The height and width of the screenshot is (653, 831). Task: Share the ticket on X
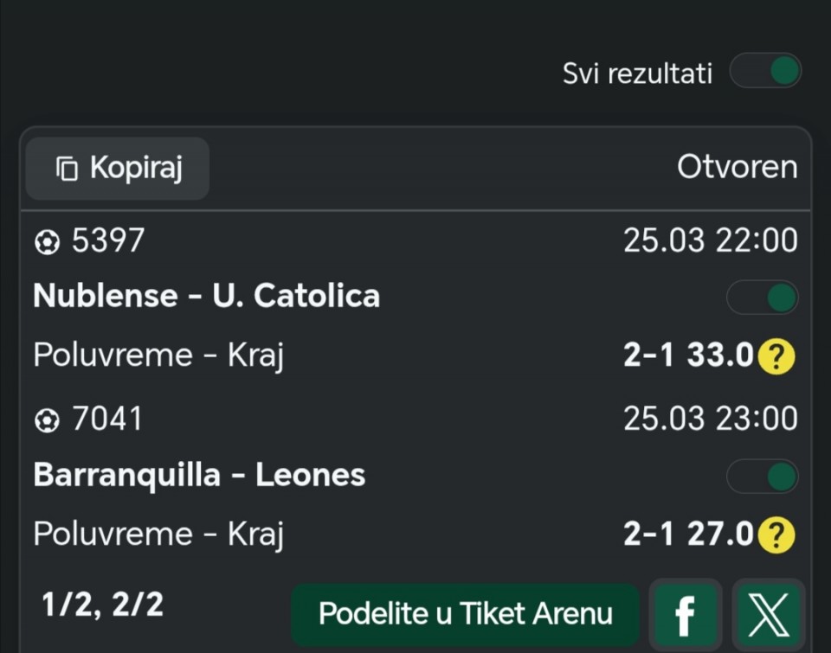tap(769, 614)
